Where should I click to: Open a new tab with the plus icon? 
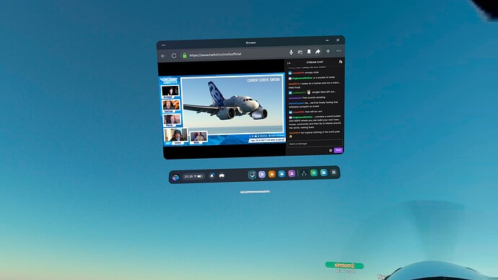click(328, 51)
